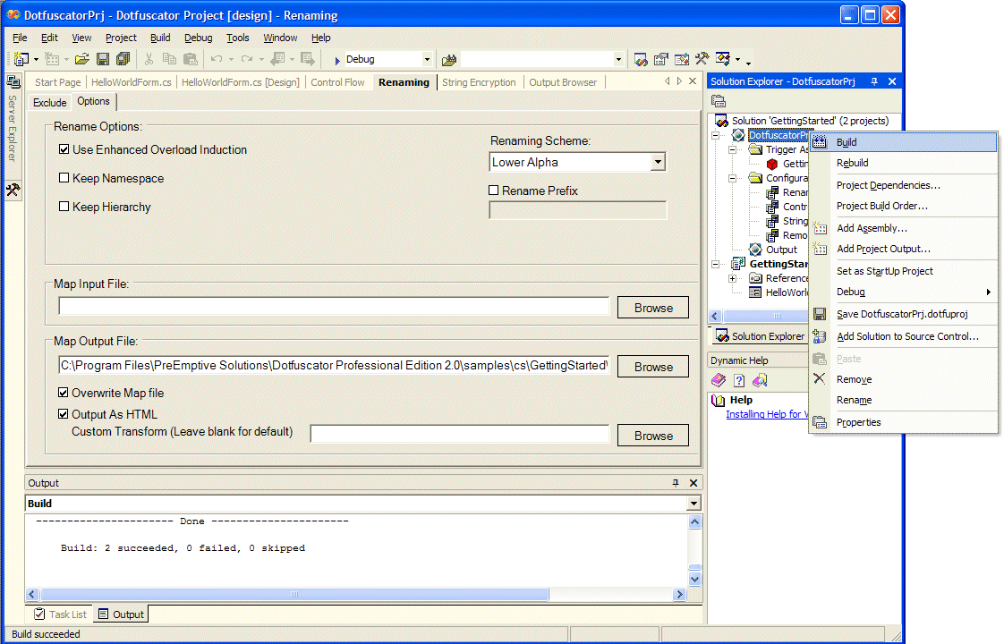Click the Start debugging play arrow

(337, 60)
